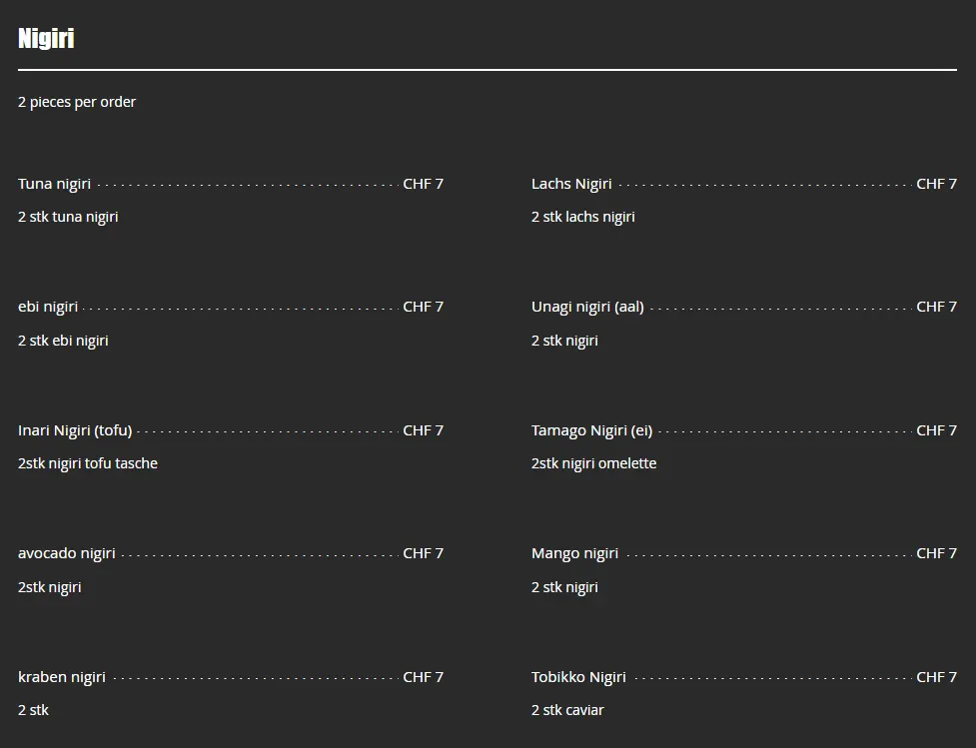Click the "2 stk lachs nigiri" description
This screenshot has width=976, height=748.
[x=582, y=217]
